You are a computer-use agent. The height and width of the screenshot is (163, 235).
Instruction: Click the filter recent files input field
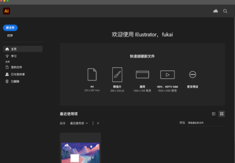tap(206, 123)
